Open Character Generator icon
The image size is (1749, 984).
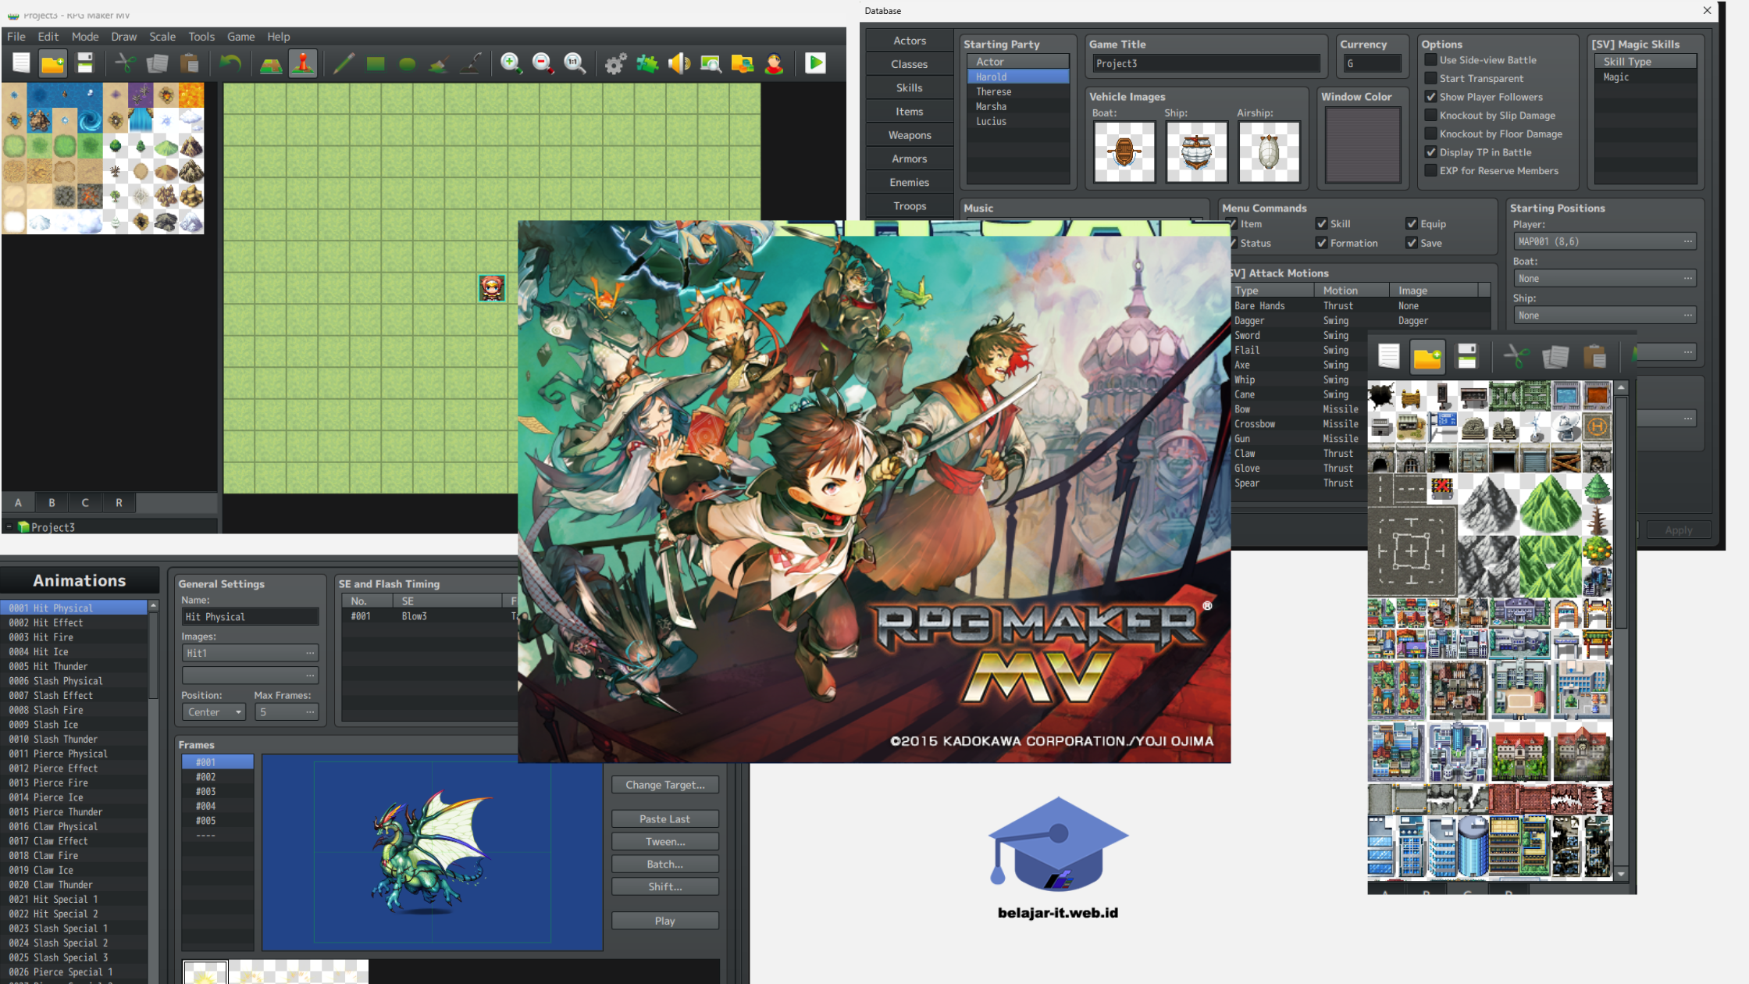click(775, 63)
